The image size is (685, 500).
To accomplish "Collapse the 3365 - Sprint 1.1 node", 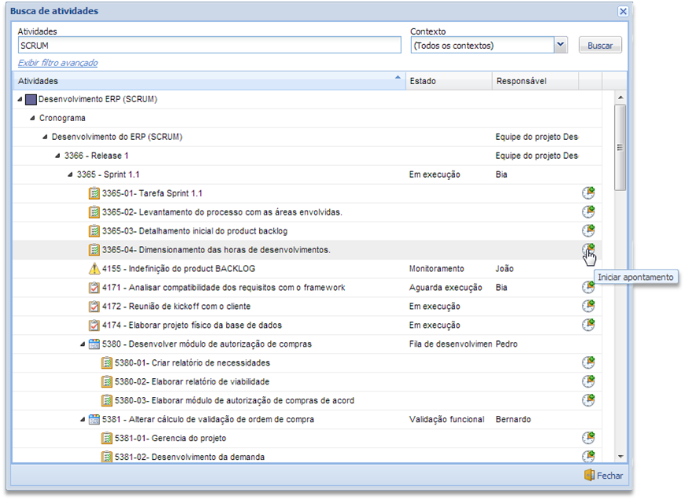I will click(x=70, y=175).
